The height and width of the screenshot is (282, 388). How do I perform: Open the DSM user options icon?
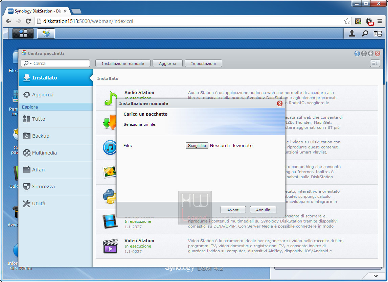pyautogui.click(x=352, y=33)
